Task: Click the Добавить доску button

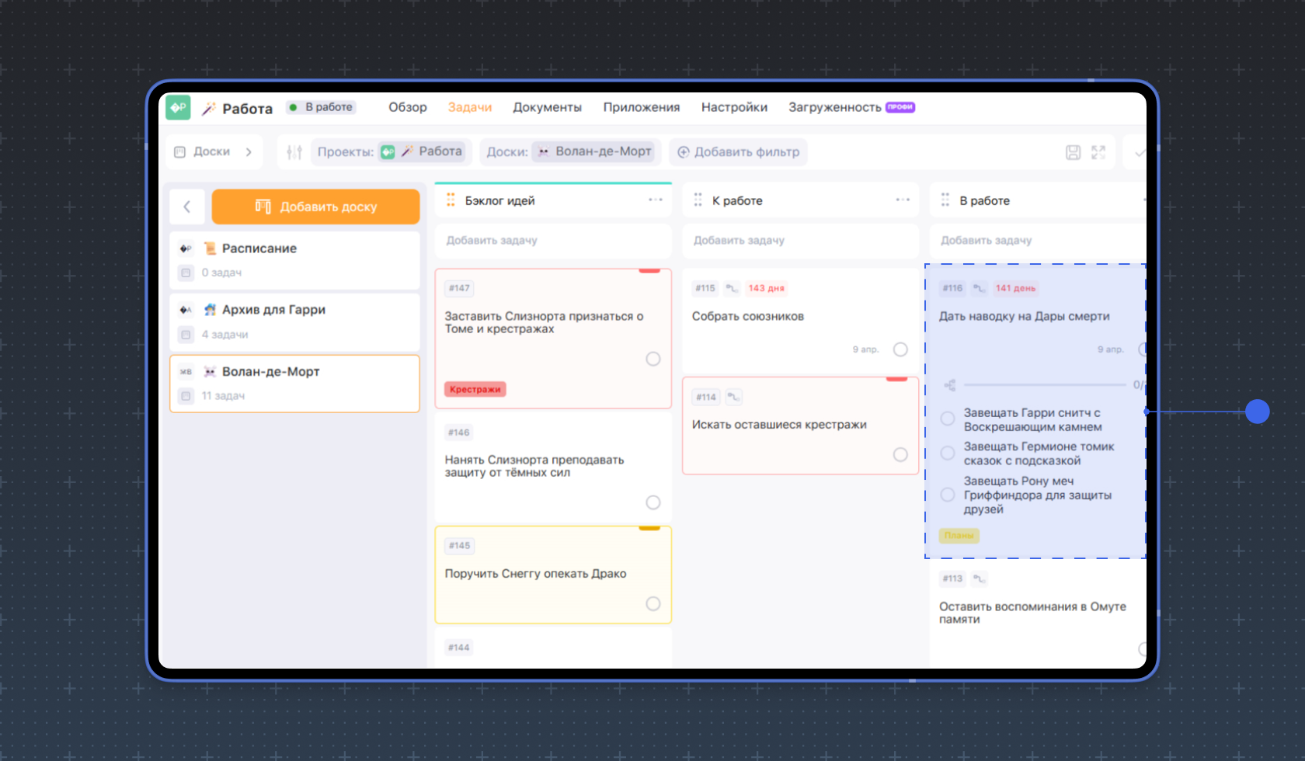Action: click(315, 207)
